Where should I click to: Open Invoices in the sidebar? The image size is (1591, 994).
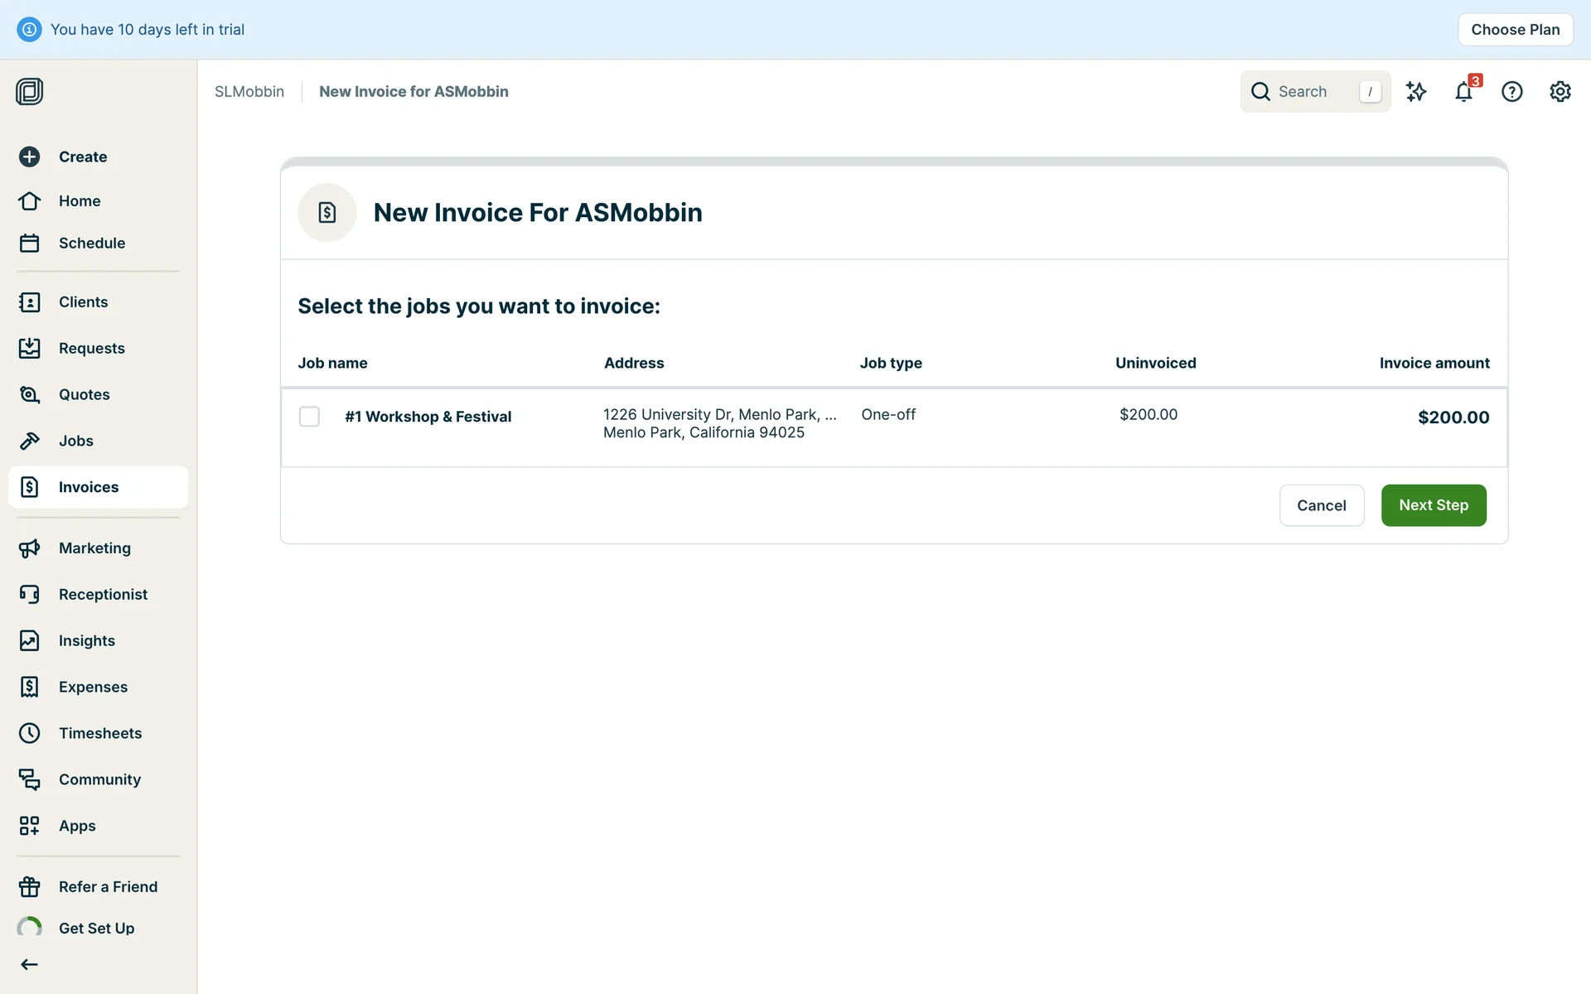pos(89,487)
